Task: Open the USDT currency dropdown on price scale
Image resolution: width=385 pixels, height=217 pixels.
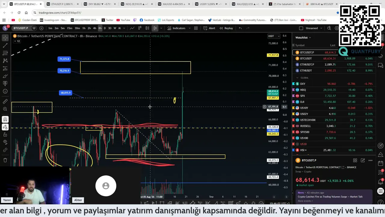Action: (x=274, y=36)
